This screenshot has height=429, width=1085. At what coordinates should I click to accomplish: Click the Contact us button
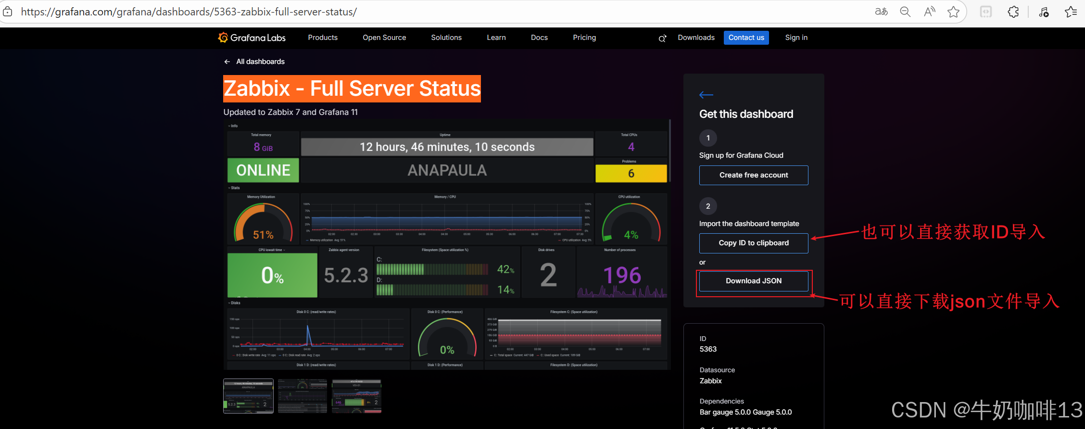pos(746,38)
